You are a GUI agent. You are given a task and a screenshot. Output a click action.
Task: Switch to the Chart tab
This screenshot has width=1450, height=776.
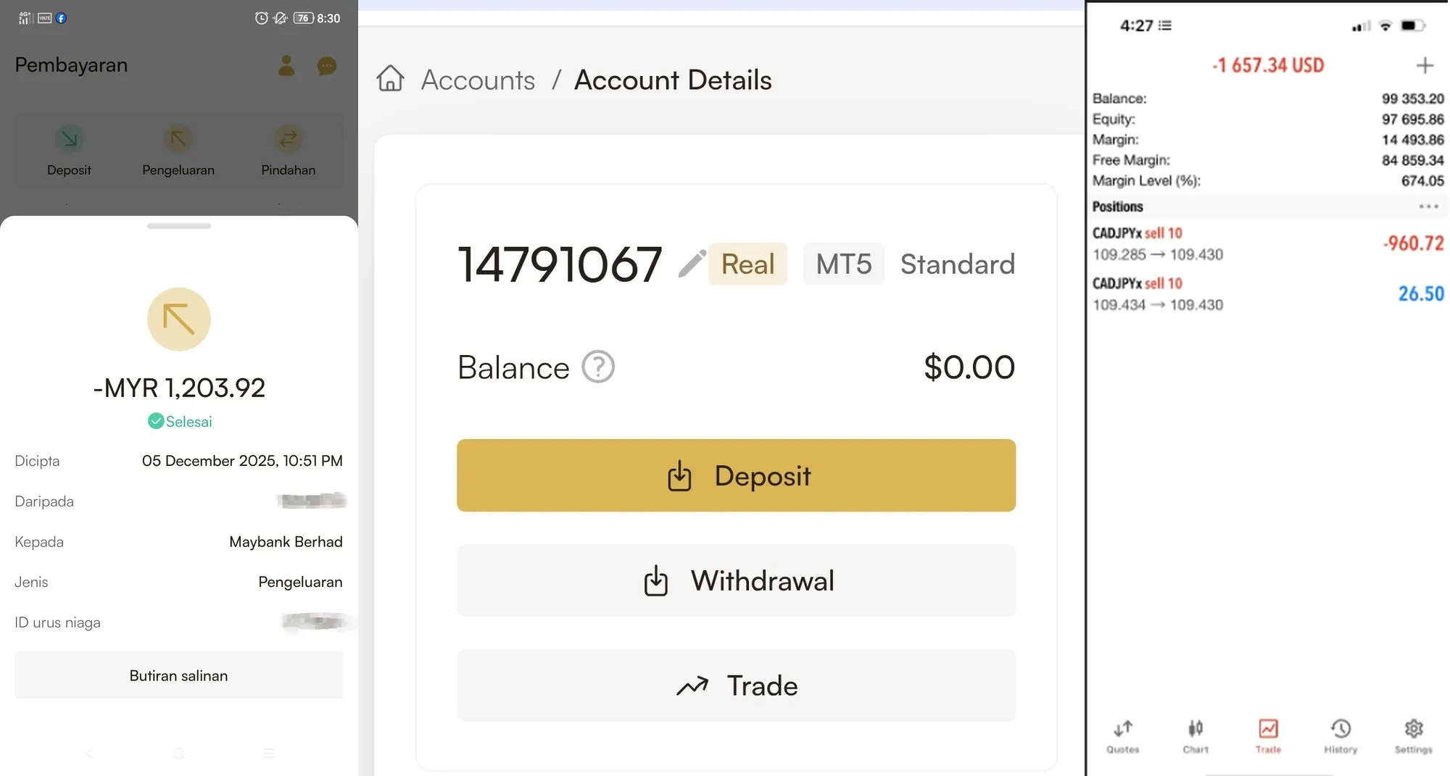coord(1195,736)
